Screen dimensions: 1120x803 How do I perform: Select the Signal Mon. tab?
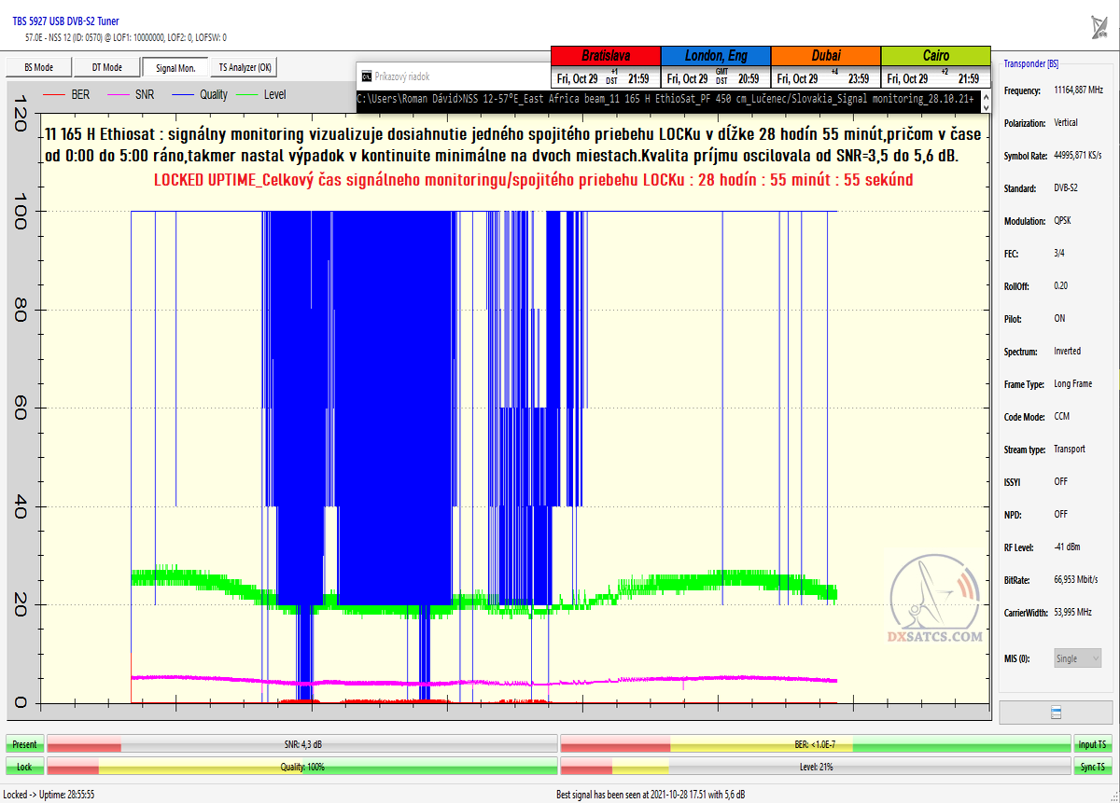(175, 67)
